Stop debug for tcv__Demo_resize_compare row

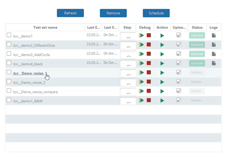coord(149,91)
